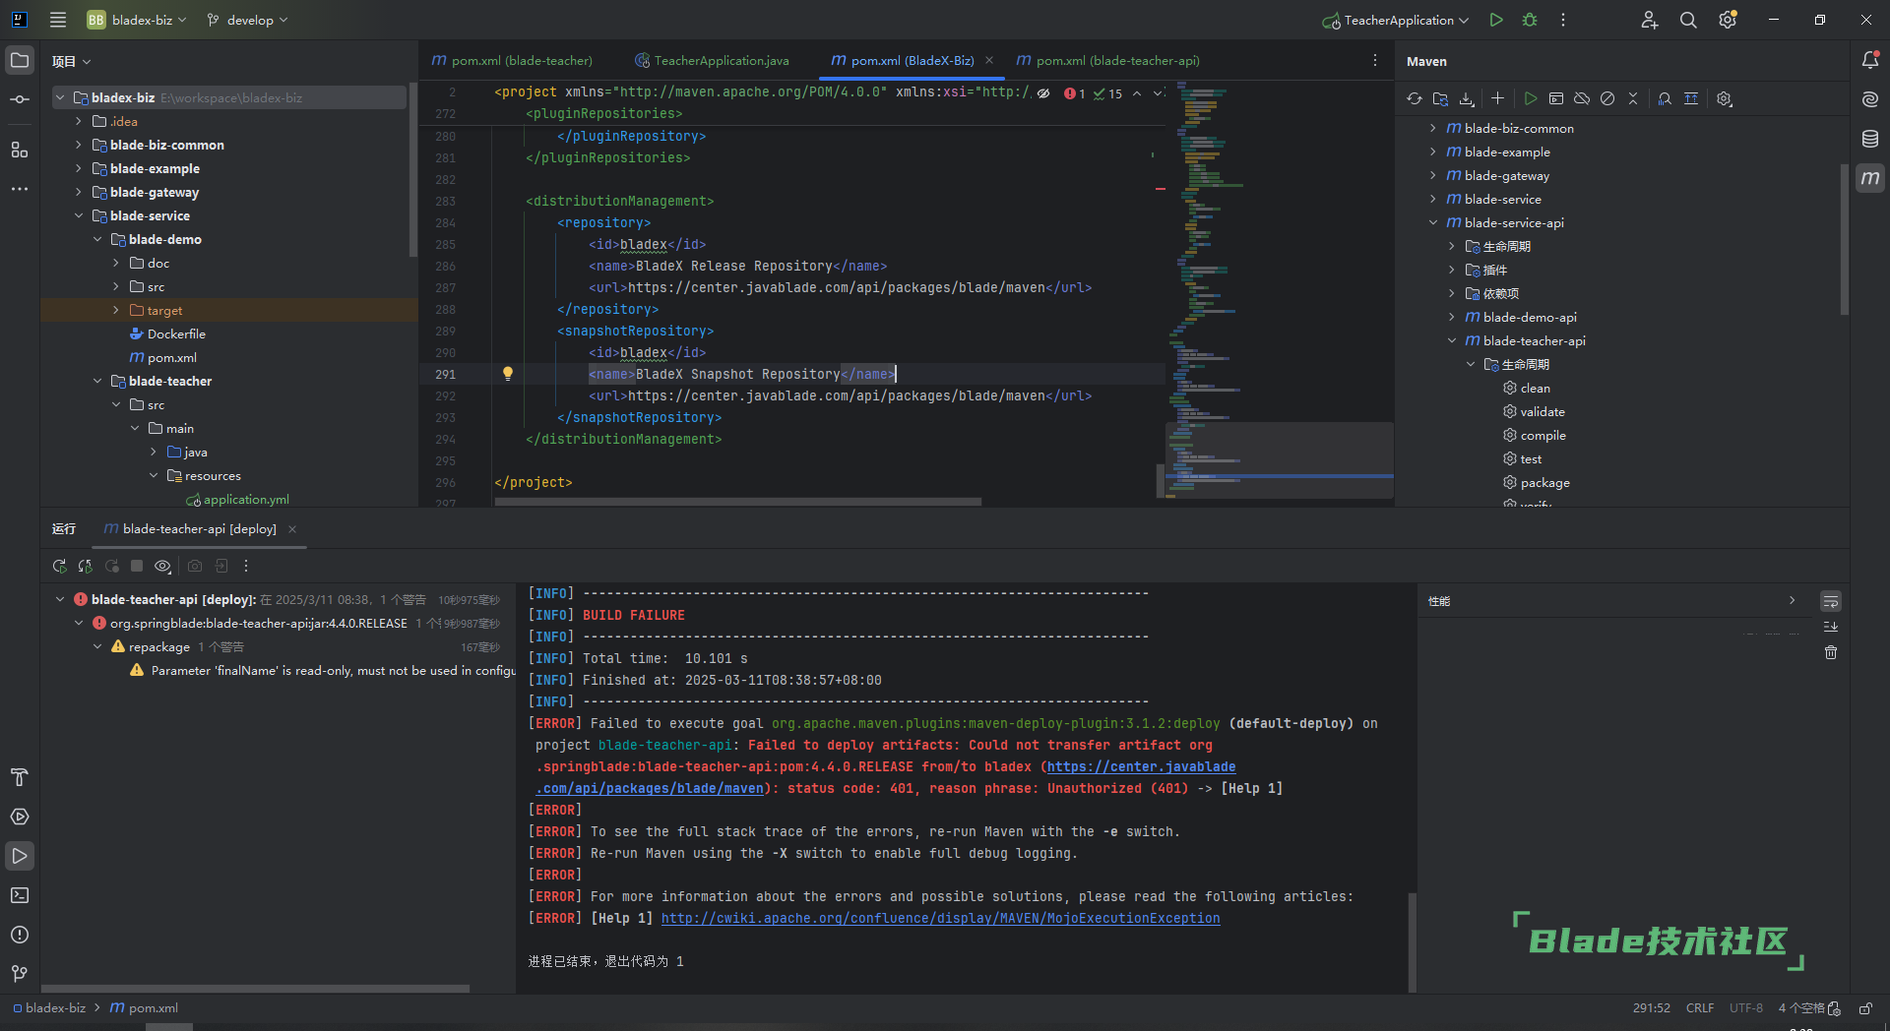This screenshot has width=1890, height=1031.
Task: Open Maven dependency analyzer icon
Action: click(1665, 98)
